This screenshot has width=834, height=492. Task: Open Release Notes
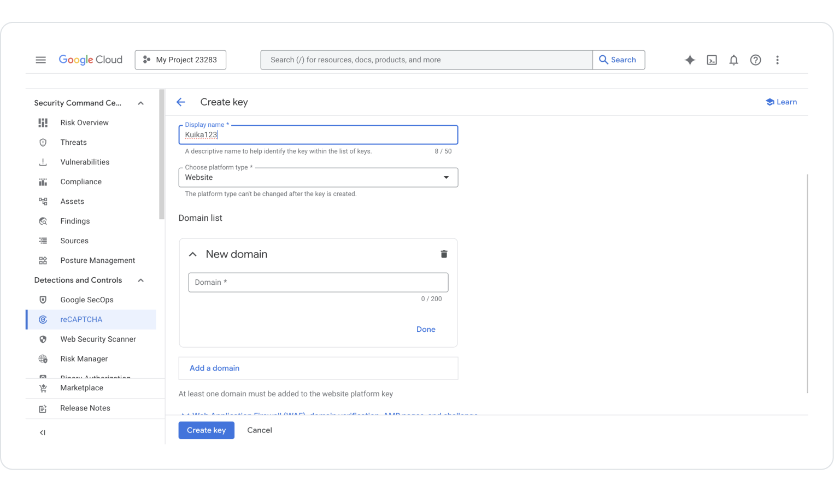(85, 408)
